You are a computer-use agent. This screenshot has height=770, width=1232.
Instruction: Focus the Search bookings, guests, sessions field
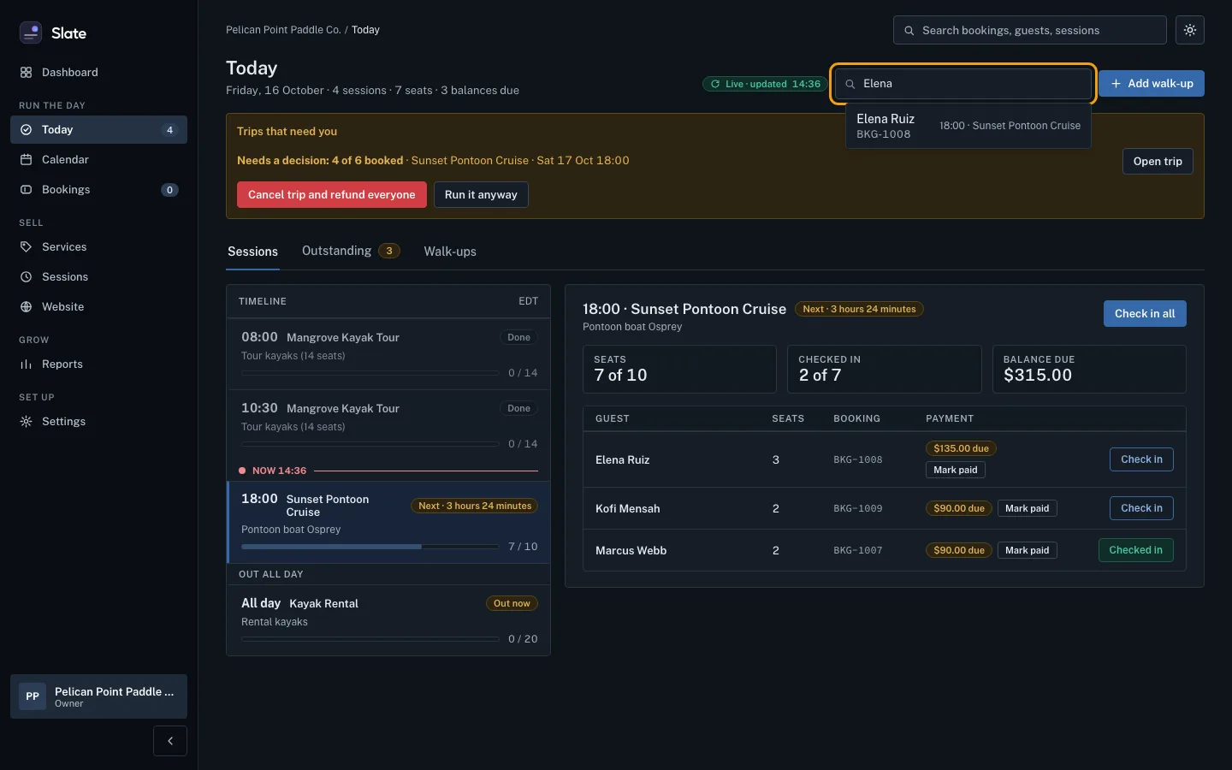tap(1030, 30)
